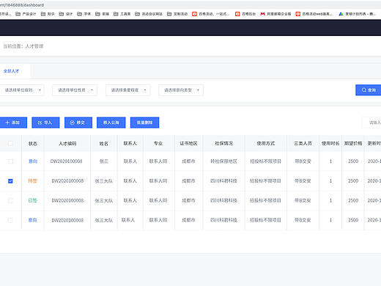Check the checkbox for the 已签 row
Screen dimensions: 381x286
10,201
